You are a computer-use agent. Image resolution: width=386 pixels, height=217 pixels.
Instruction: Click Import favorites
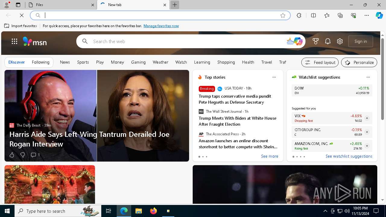(x=21, y=26)
